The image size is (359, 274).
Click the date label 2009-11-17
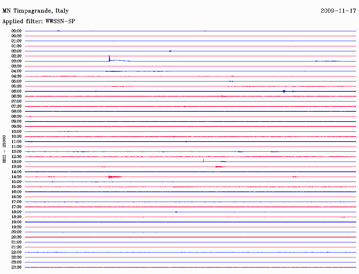tap(338, 11)
